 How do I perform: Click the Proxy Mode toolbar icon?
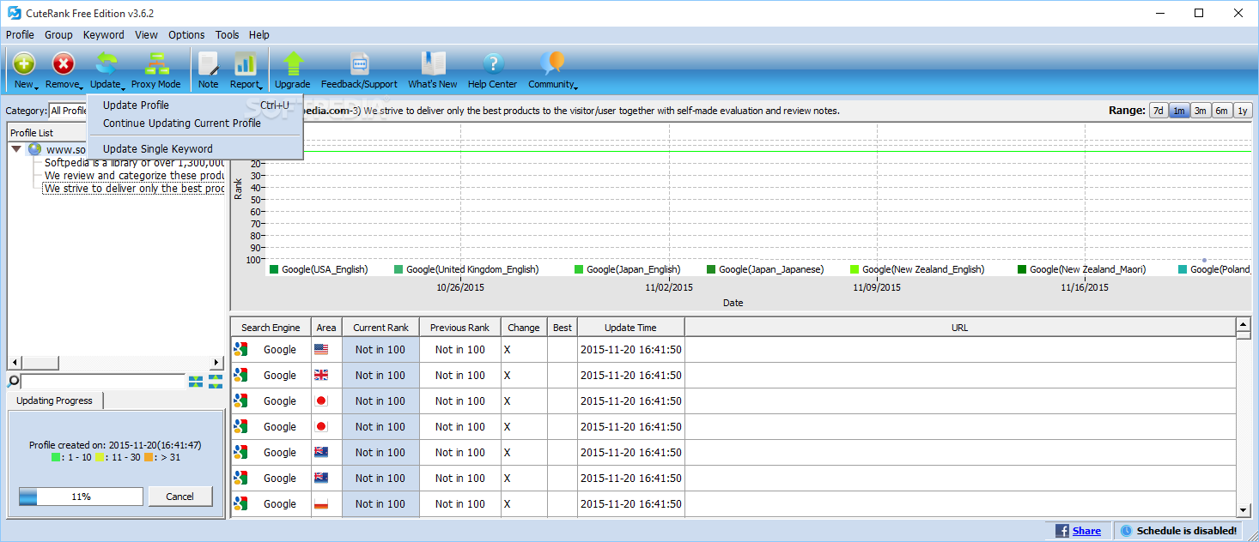pos(156,63)
